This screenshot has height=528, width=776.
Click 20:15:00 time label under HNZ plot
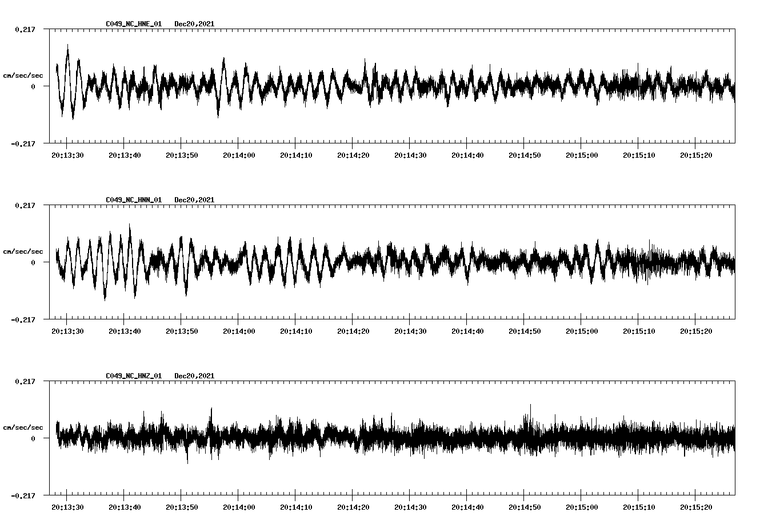[x=581, y=507]
